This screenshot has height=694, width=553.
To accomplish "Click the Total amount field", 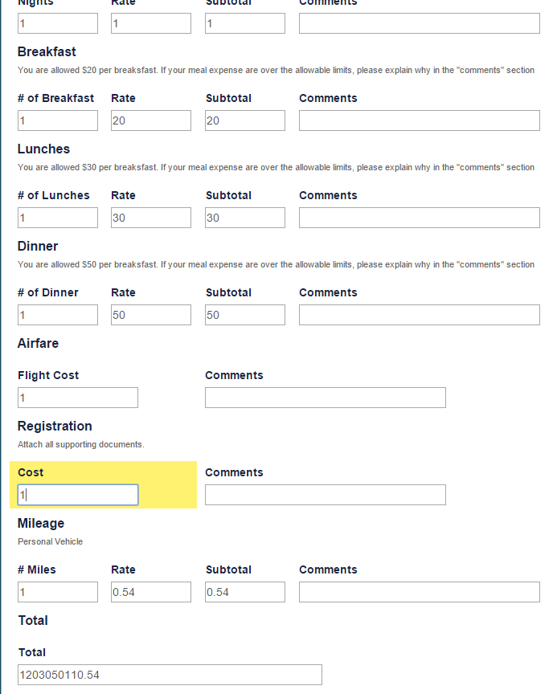I will tap(170, 675).
